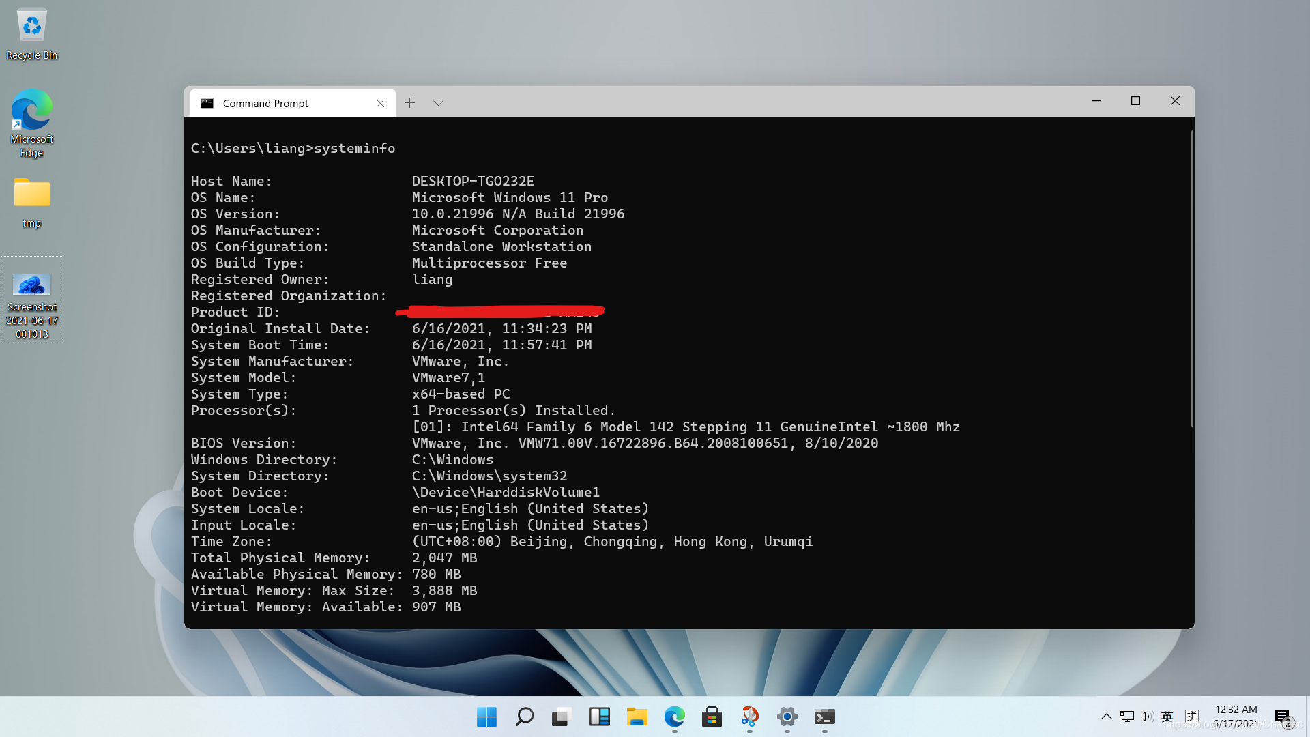
Task: Click virtual memory available '907 MB'
Action: pos(436,607)
